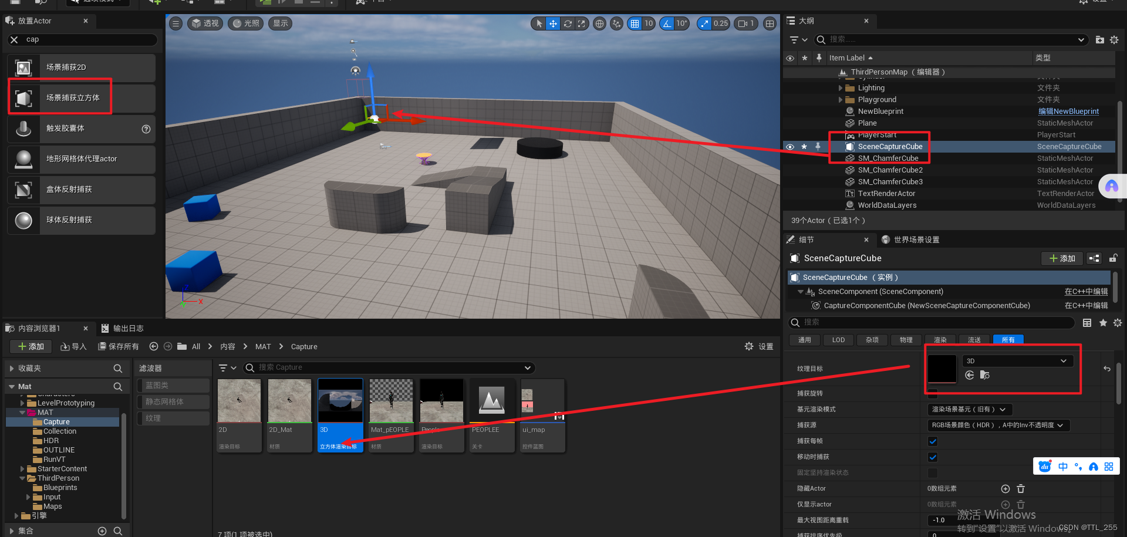Select the 通用 category filter tab
1127x537 pixels.
tap(805, 340)
